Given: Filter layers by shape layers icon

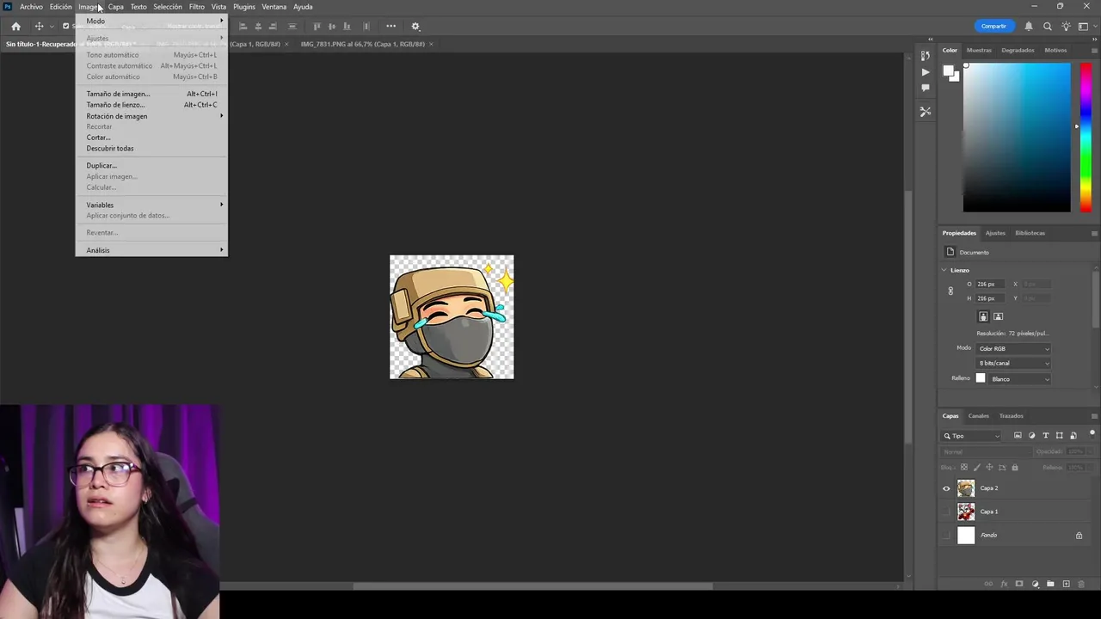Looking at the screenshot, I should coord(1060,436).
